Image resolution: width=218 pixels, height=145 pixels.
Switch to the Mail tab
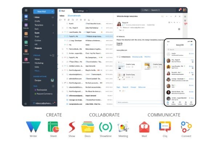pos(65,11)
